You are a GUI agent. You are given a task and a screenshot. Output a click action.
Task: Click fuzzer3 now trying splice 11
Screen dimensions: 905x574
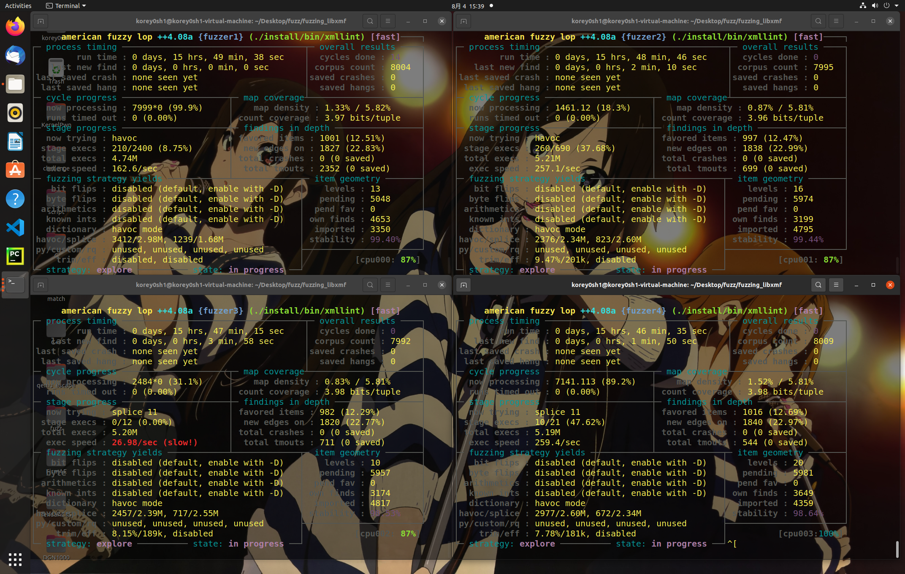(135, 412)
